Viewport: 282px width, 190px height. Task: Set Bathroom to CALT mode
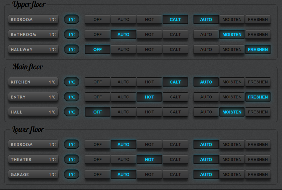click(x=175, y=34)
